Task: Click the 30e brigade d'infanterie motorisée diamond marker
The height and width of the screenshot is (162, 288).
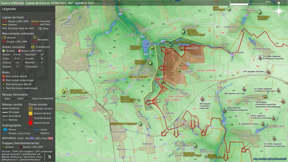Action: tap(202, 99)
